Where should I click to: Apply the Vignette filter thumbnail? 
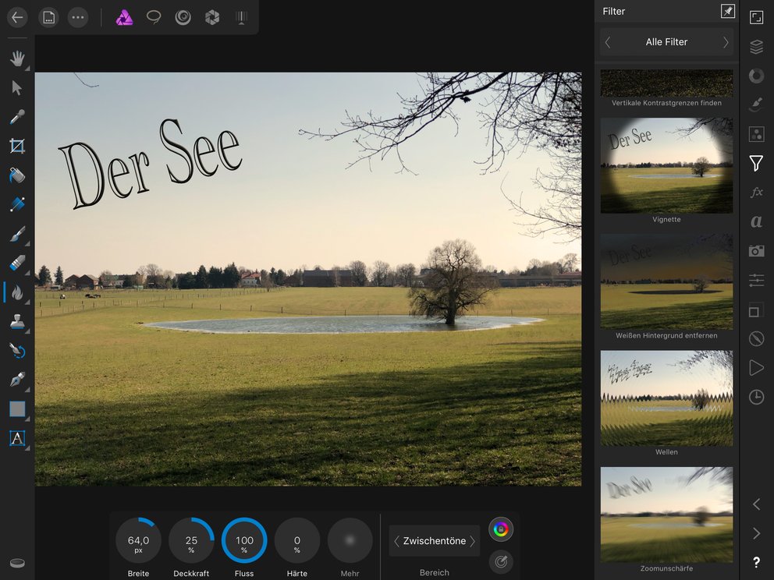pos(666,165)
